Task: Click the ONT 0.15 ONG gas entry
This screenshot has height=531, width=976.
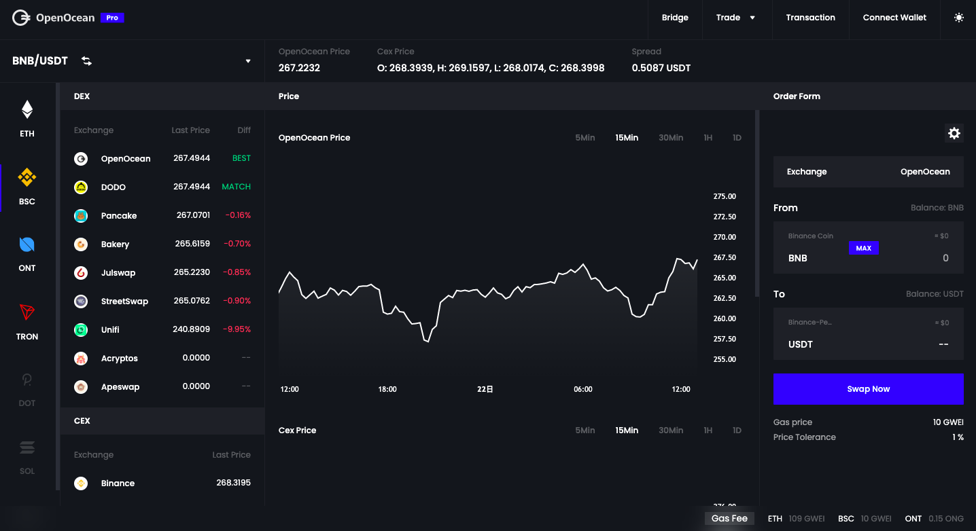Action: point(934,519)
